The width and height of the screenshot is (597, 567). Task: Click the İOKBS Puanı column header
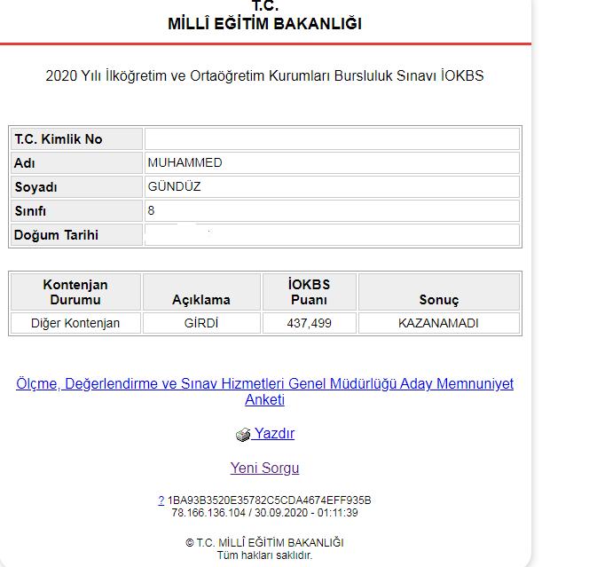(310, 292)
